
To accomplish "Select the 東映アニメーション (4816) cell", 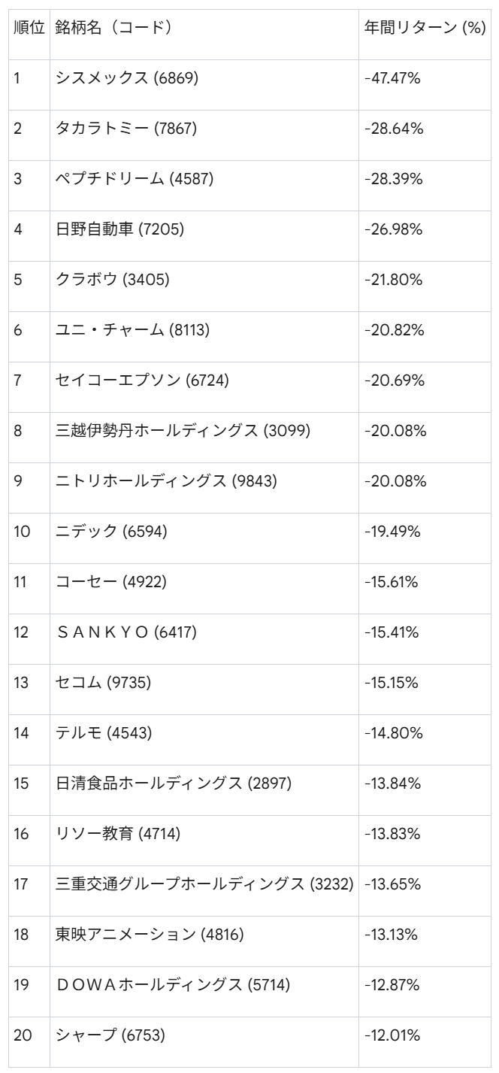I will click(150, 934).
